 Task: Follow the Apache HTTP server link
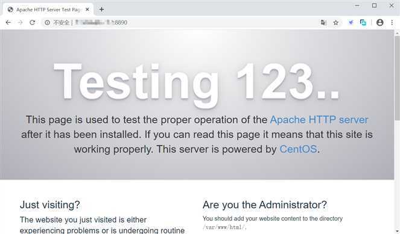[x=319, y=120]
